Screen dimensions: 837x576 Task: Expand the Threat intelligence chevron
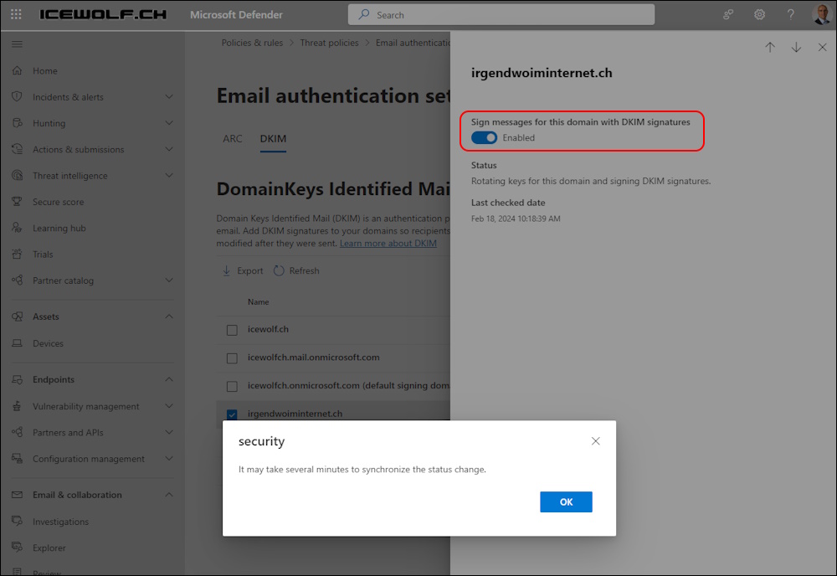click(169, 175)
